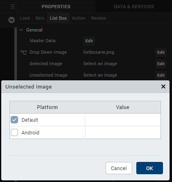Edit the Selected Image property

[x=161, y=64]
